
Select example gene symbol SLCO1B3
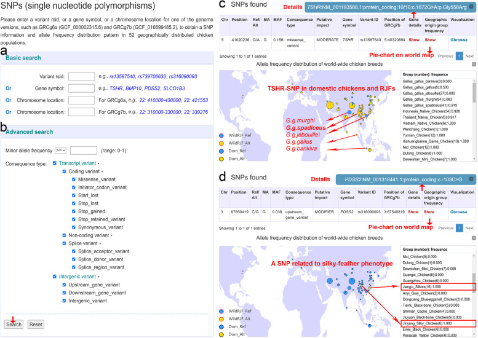[174, 88]
